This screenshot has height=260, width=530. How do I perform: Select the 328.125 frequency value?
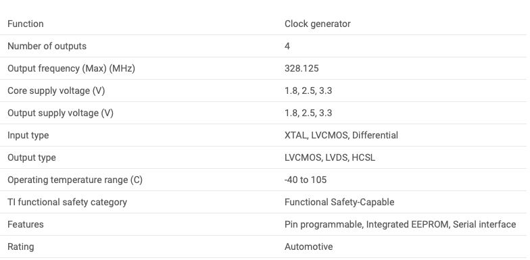click(302, 69)
